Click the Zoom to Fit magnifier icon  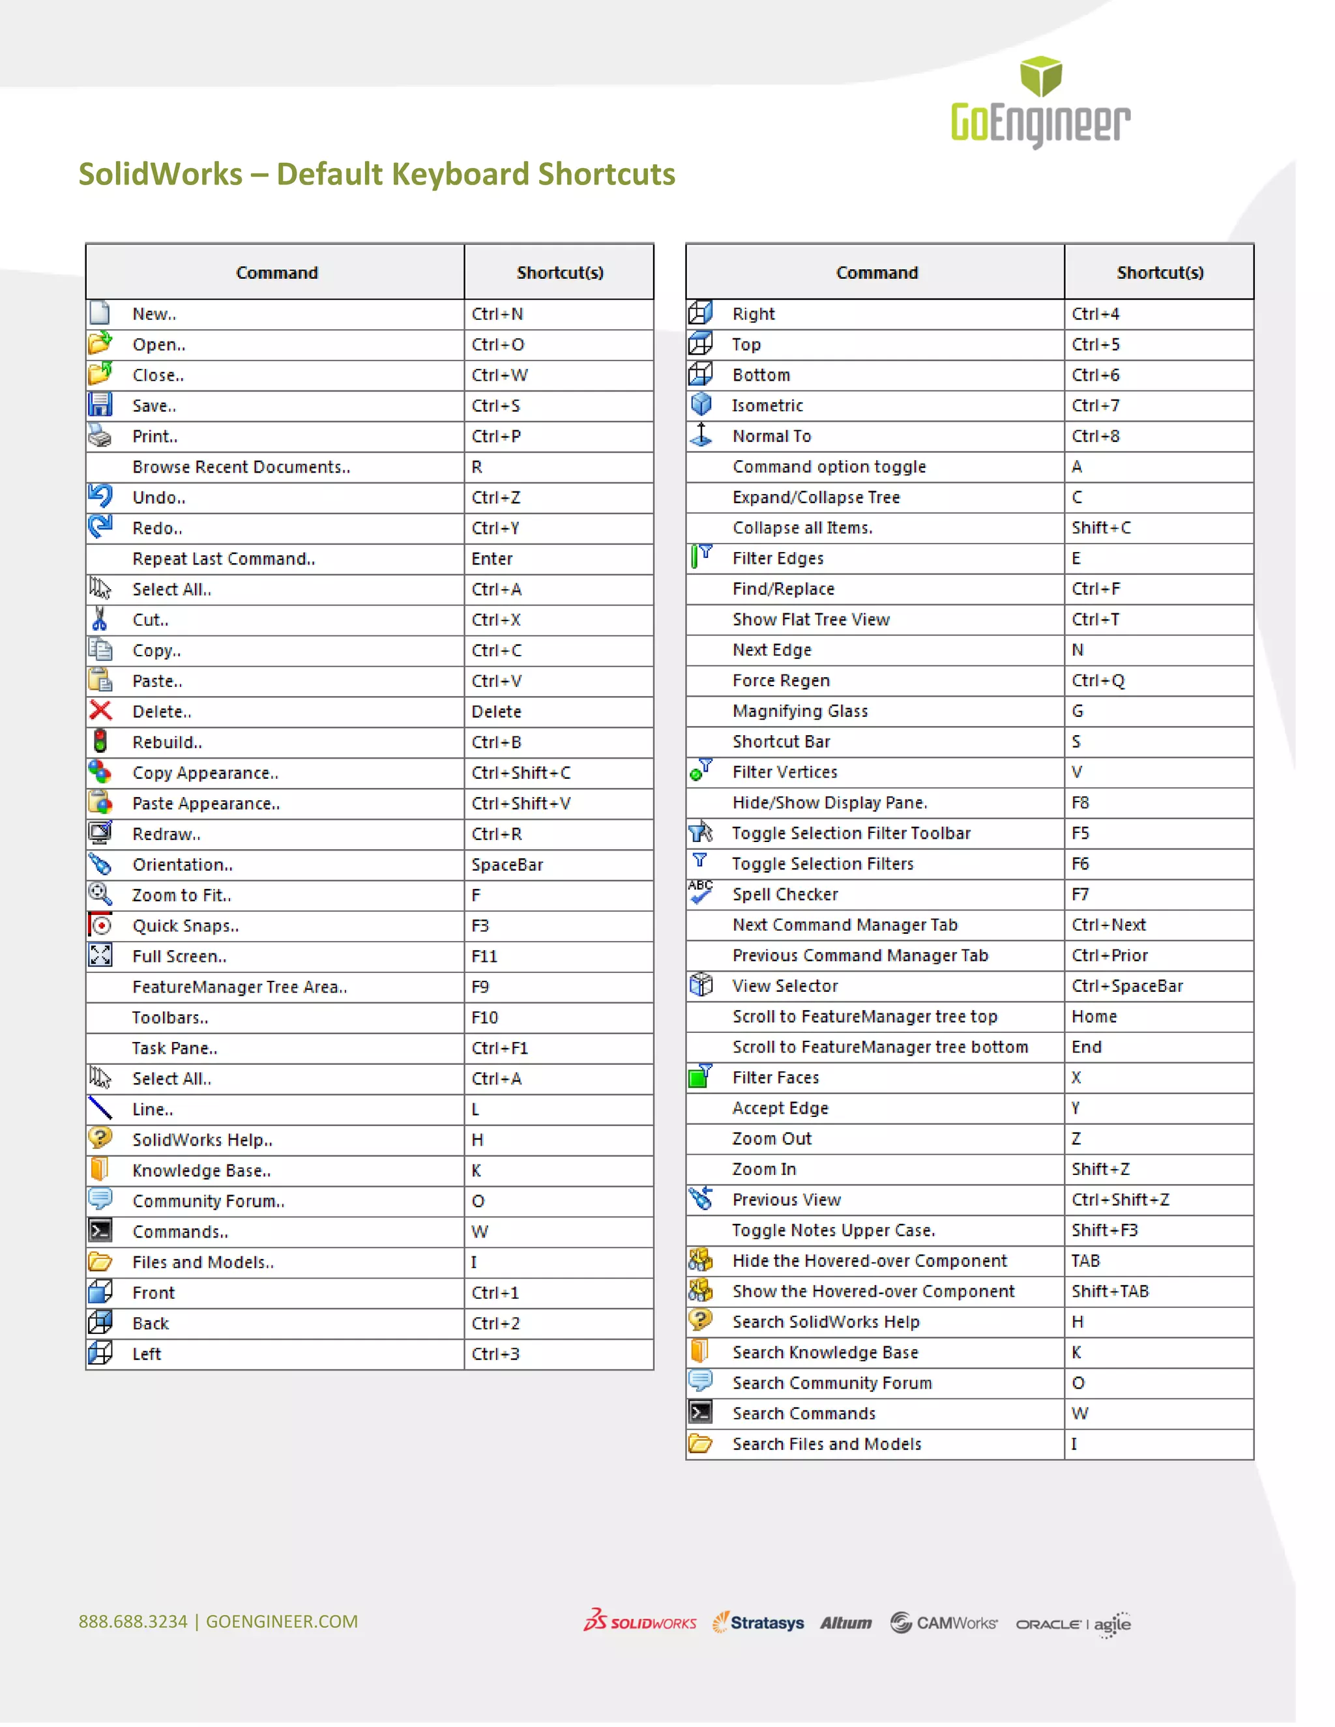pos(100,894)
